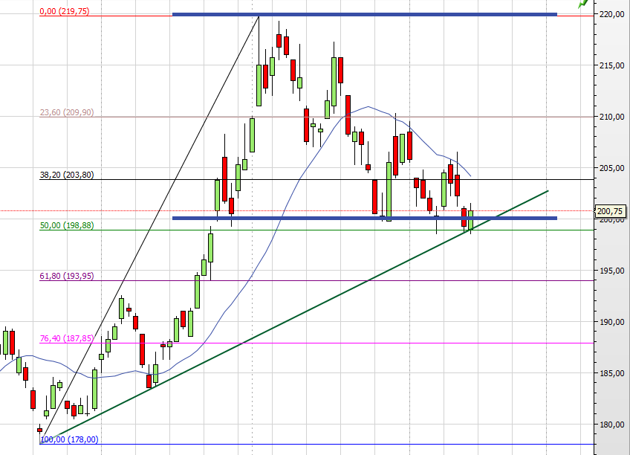Click the green chart icon in top-right corner
630x455 pixels.
point(584,4)
